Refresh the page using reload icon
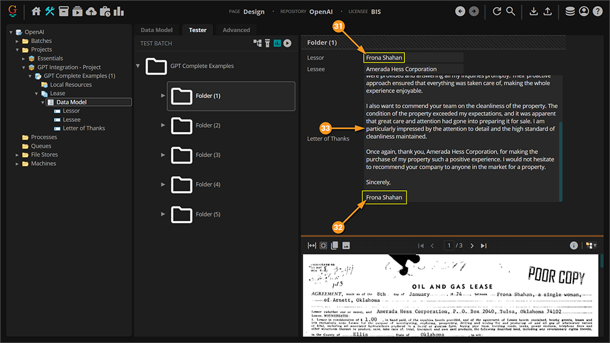Image resolution: width=610 pixels, height=343 pixels. pos(497,11)
